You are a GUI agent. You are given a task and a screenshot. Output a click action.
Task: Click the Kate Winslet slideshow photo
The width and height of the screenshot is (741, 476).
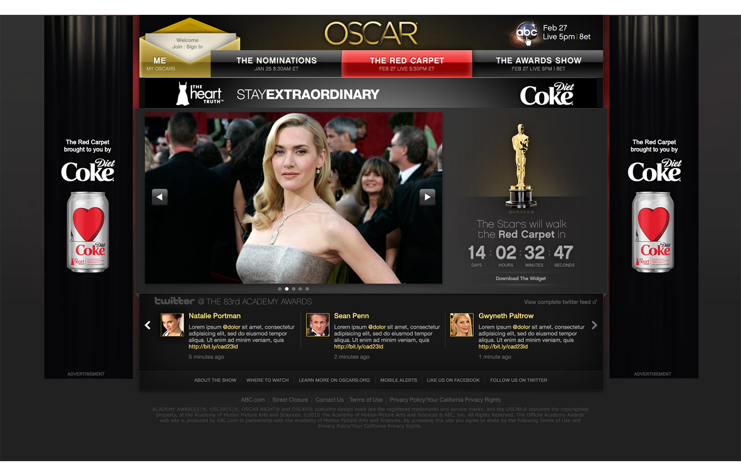[x=293, y=198]
